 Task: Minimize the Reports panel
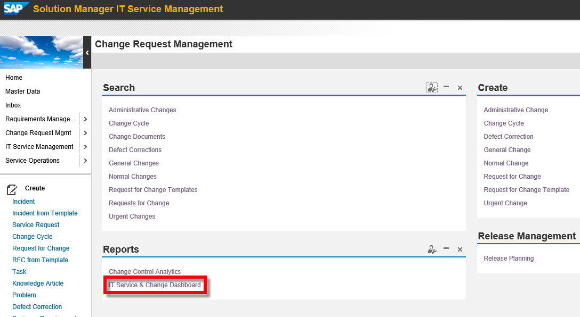[x=446, y=249]
